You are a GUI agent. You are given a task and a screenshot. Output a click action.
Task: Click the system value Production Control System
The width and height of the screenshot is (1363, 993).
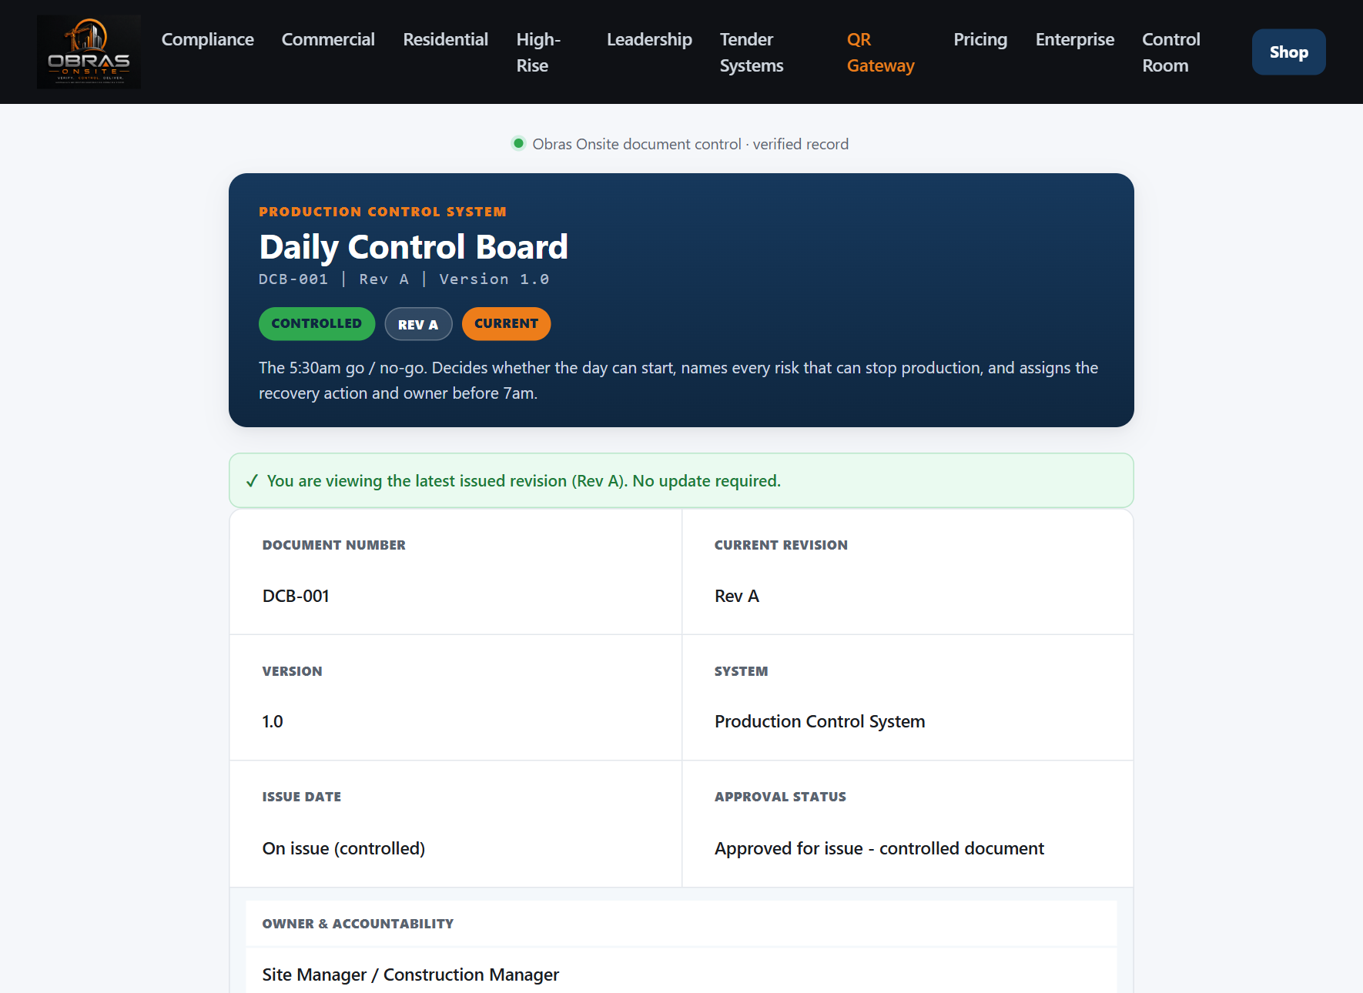tap(820, 721)
